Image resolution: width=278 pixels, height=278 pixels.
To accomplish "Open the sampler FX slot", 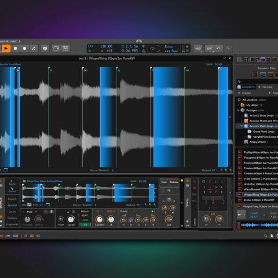I will point(169,191).
